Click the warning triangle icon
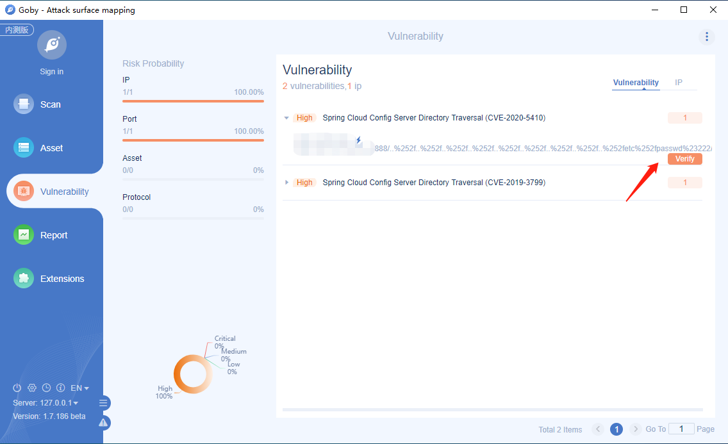The width and height of the screenshot is (728, 444). [x=104, y=423]
